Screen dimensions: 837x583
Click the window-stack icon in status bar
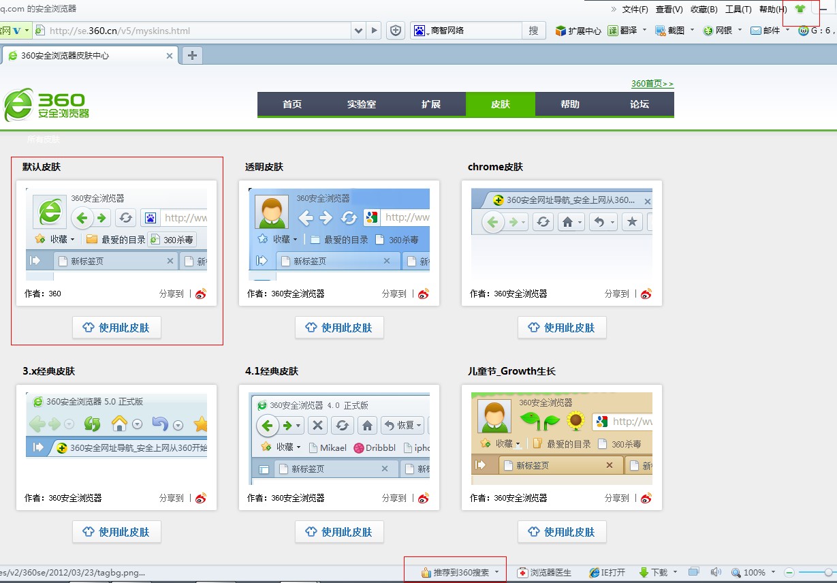693,572
